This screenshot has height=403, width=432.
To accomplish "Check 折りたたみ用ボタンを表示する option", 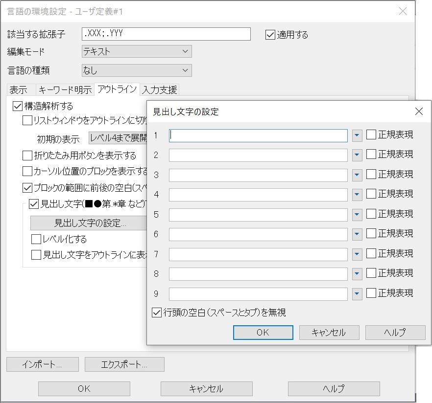I will 28,156.
